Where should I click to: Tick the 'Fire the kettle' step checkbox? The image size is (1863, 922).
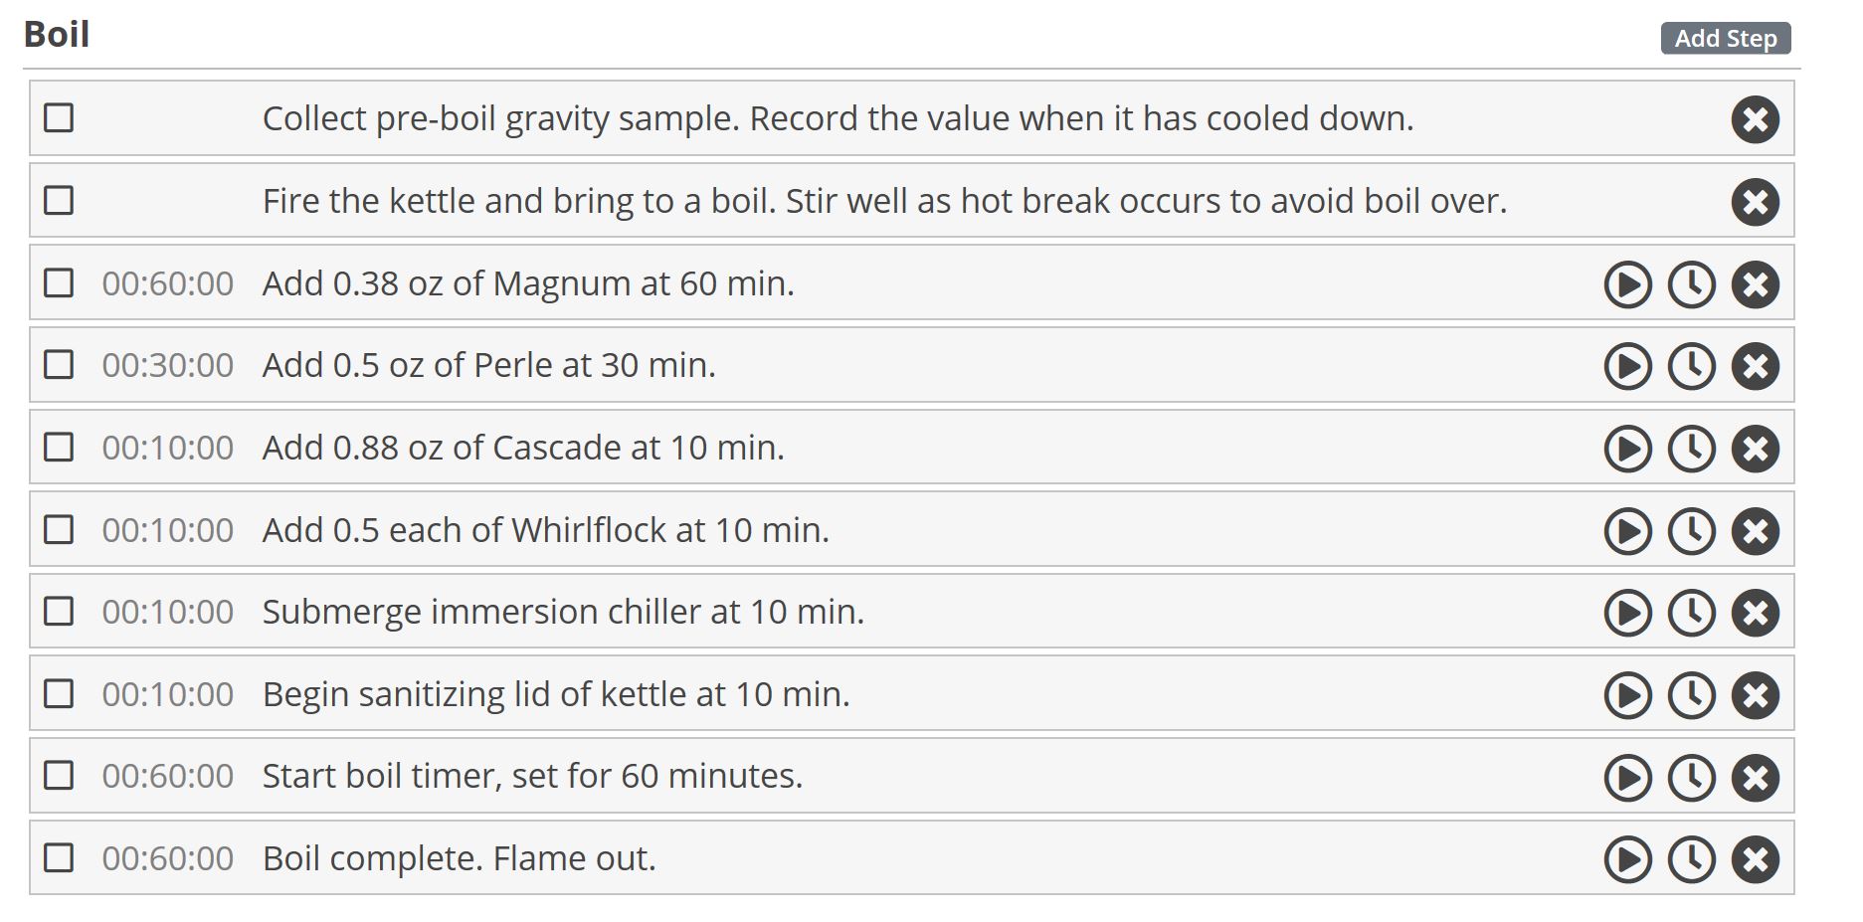(x=59, y=201)
